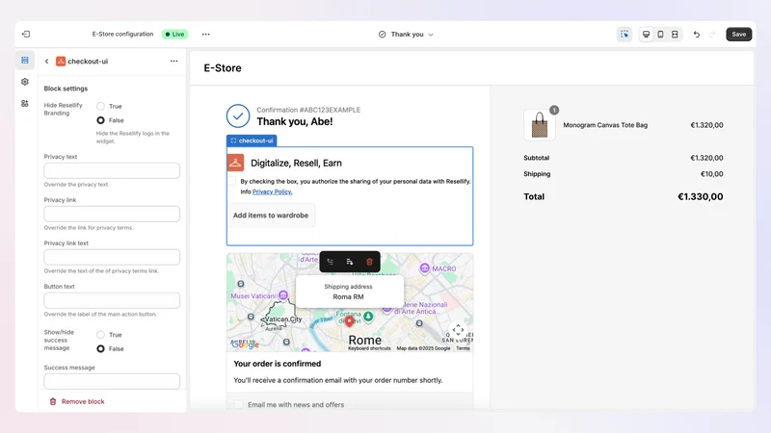Click the map camera controls button
The image size is (771, 433).
(x=459, y=330)
